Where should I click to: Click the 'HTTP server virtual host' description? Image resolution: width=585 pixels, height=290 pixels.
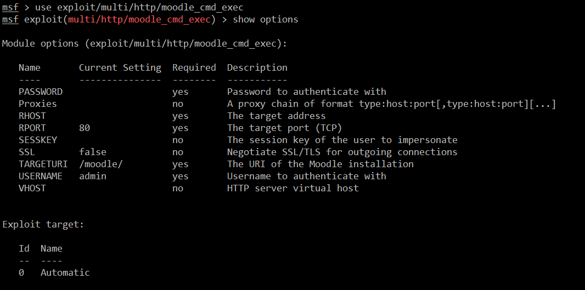coord(292,188)
